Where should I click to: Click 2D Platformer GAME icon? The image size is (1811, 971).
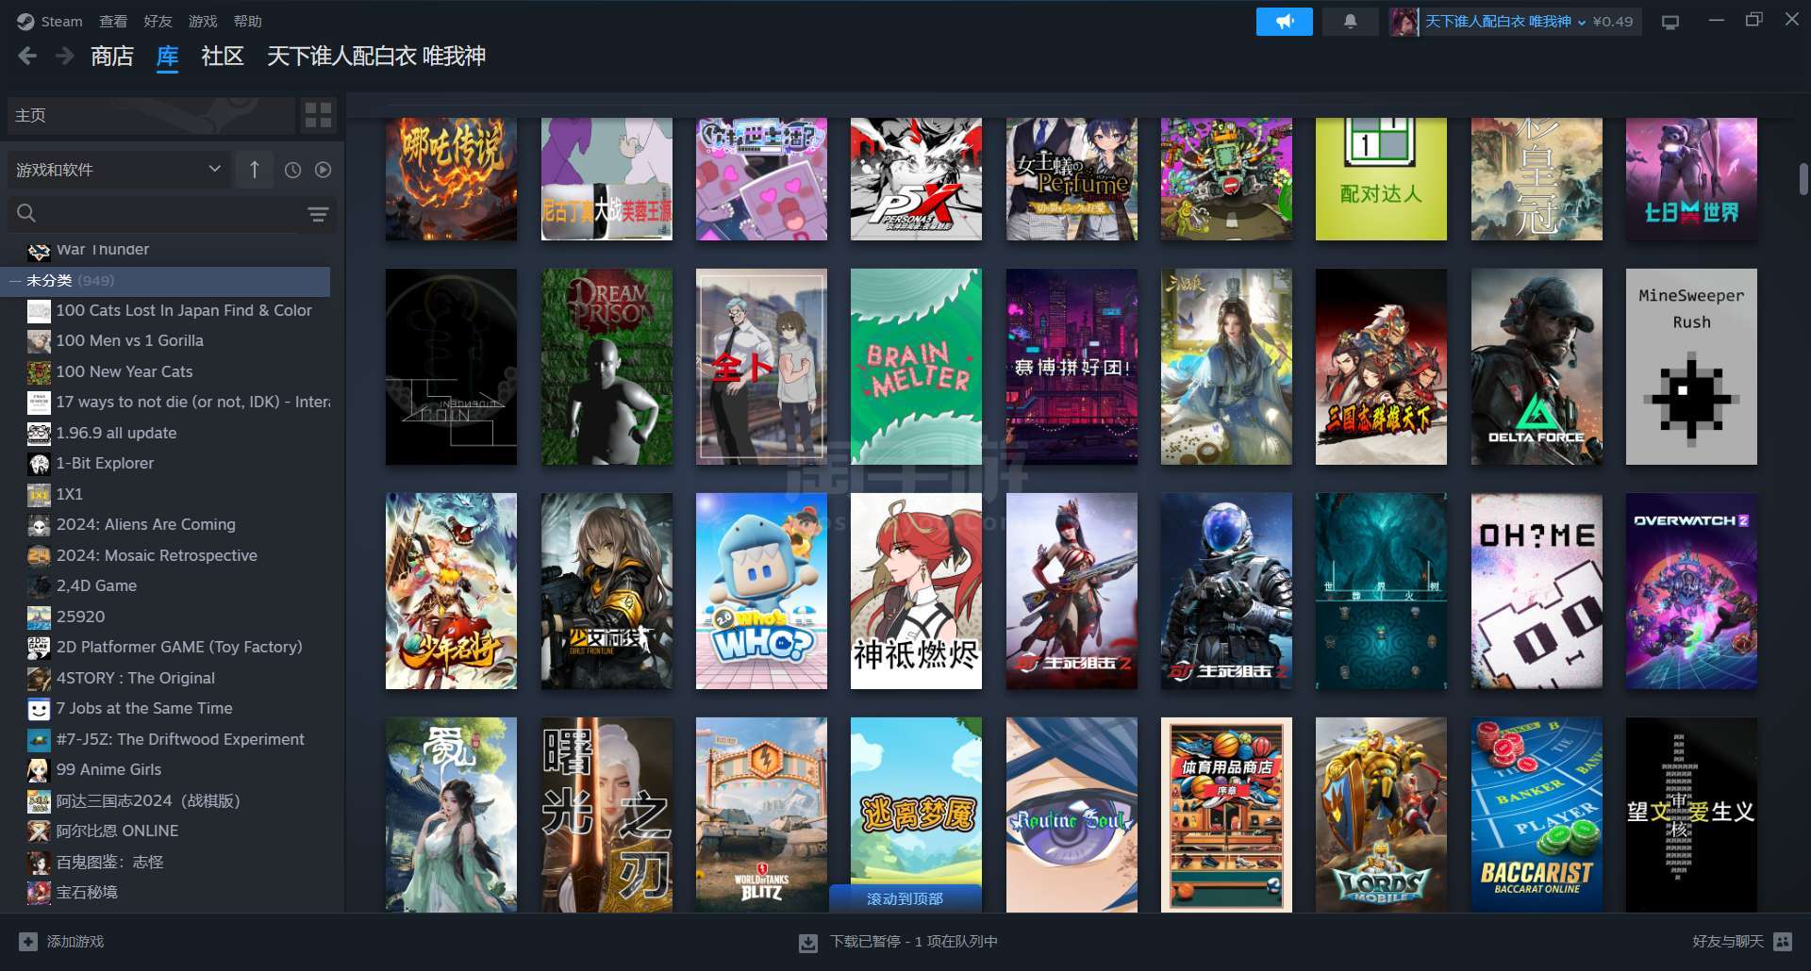pyautogui.click(x=39, y=648)
